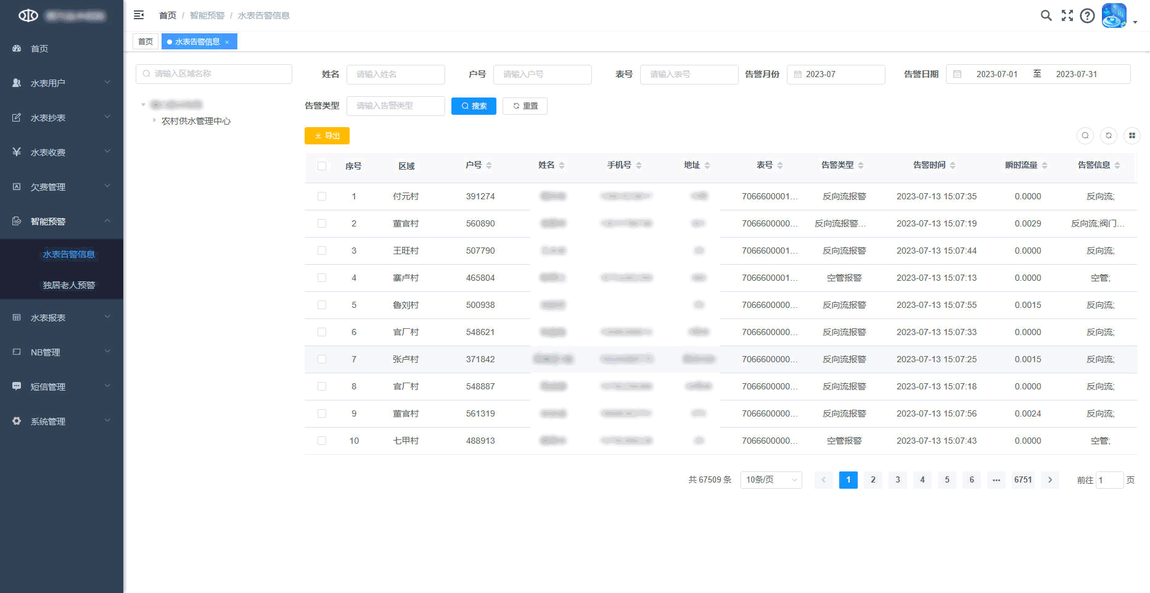Screen dimensions: 1150x593
Task: Click the 请输入户号 input field
Action: [x=542, y=74]
